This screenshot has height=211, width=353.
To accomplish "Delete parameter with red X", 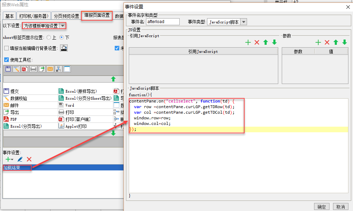I will click(327, 42).
